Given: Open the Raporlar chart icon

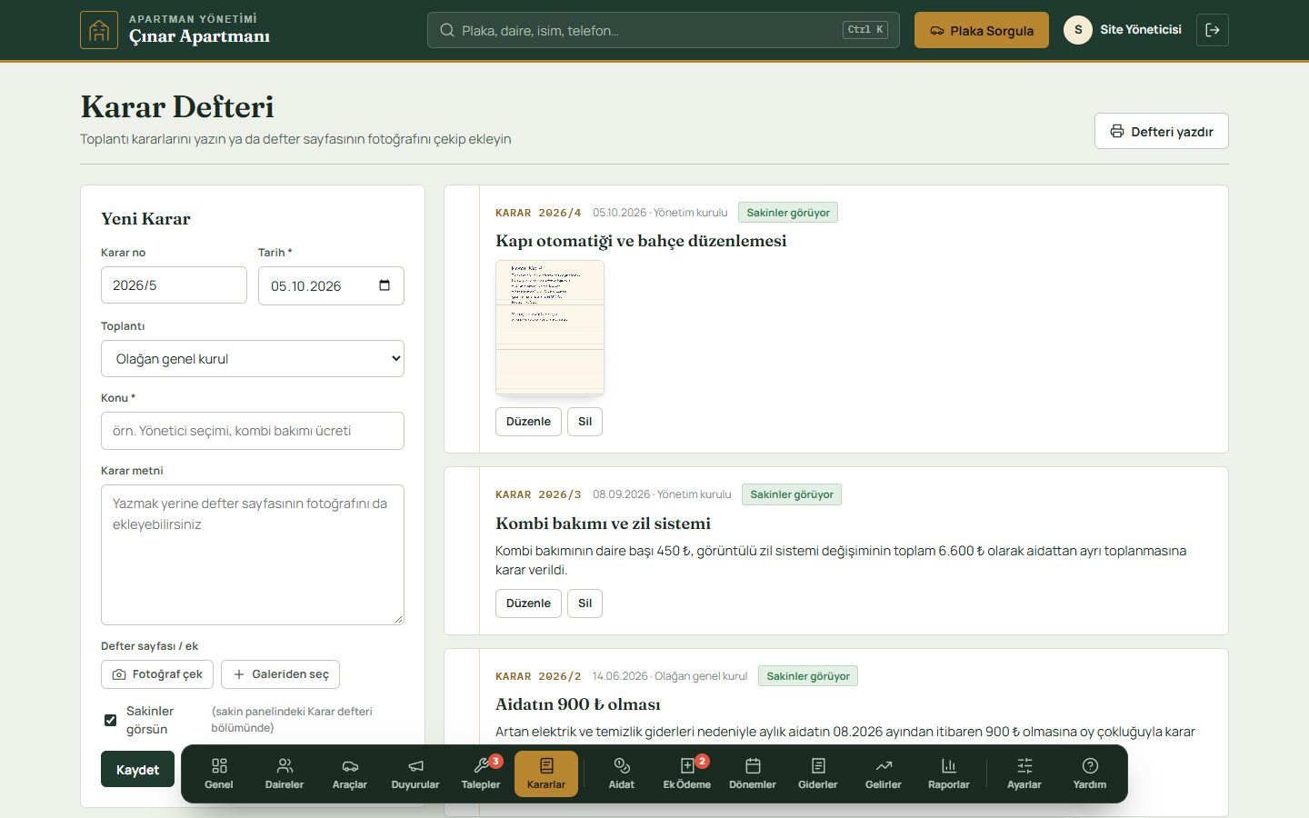Looking at the screenshot, I should (x=949, y=773).
